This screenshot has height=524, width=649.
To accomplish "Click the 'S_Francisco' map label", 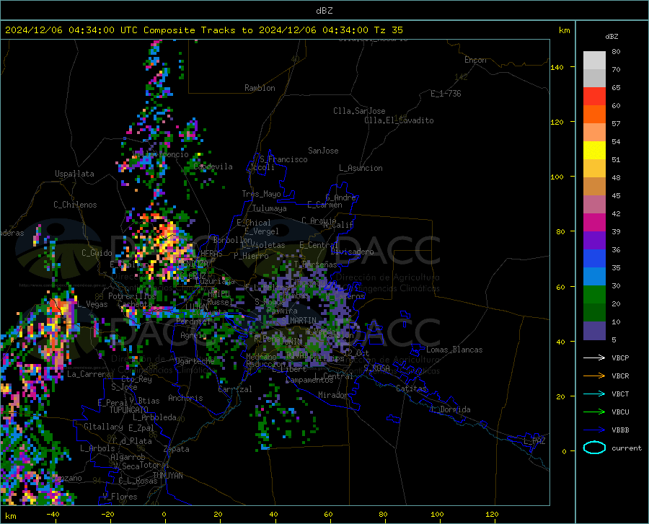I will coord(283,159).
